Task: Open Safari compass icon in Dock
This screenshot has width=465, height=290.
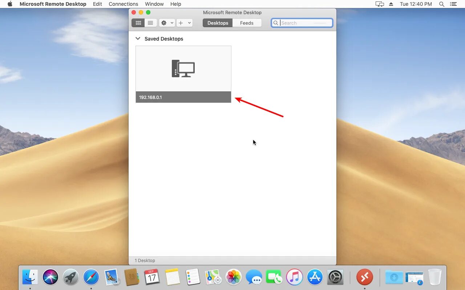Action: 91,277
